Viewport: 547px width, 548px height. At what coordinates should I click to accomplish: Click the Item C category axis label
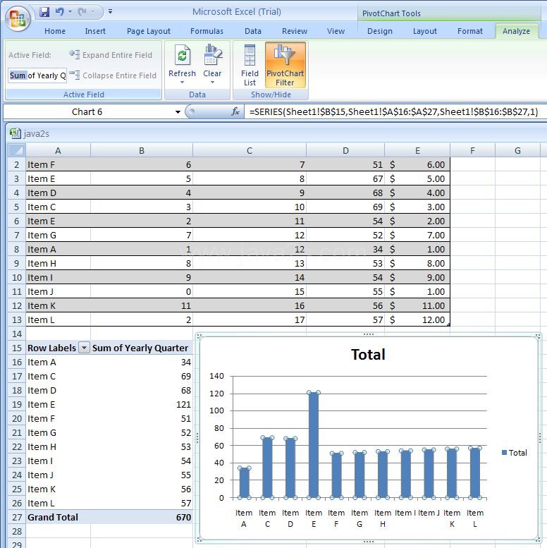pyautogui.click(x=267, y=518)
